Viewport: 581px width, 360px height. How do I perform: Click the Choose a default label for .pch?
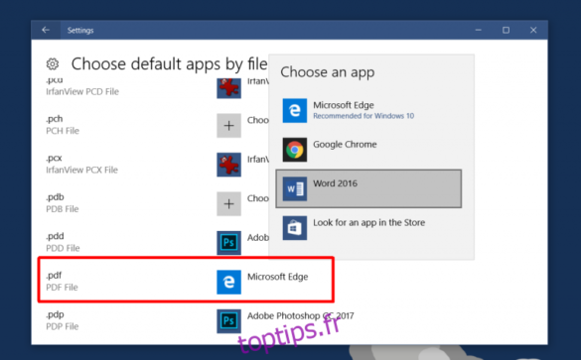(258, 120)
